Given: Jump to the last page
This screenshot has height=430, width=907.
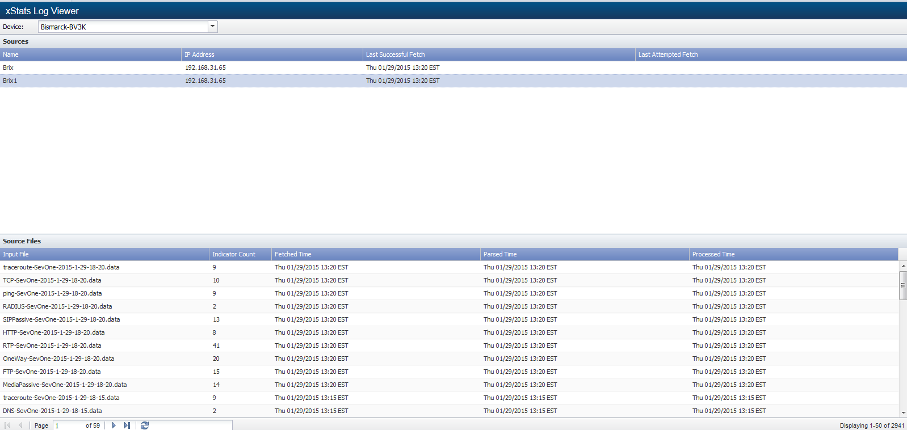Looking at the screenshot, I should click(127, 425).
